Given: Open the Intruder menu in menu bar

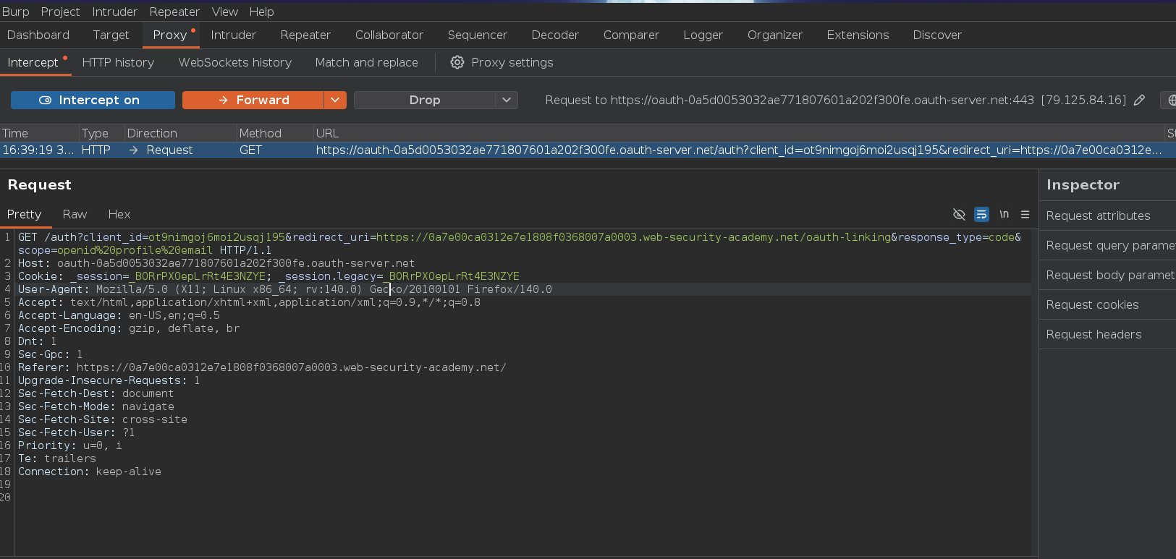Looking at the screenshot, I should click(x=114, y=12).
